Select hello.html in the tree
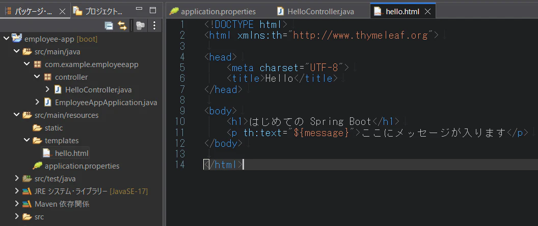The height and width of the screenshot is (226, 538). pyautogui.click(x=72, y=153)
